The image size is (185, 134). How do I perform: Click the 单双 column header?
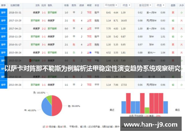pos(89,5)
